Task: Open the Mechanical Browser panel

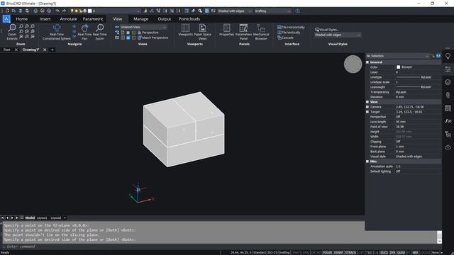Action: 261,32
